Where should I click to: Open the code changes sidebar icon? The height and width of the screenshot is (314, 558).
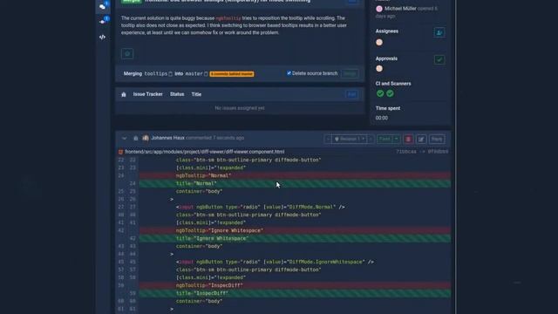click(x=103, y=37)
